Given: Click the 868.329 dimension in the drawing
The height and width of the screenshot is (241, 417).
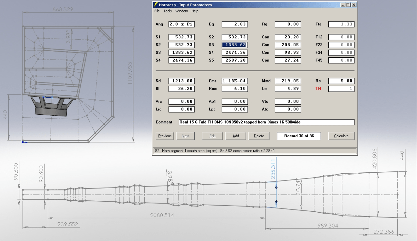Looking at the screenshot, I should coord(63,9).
